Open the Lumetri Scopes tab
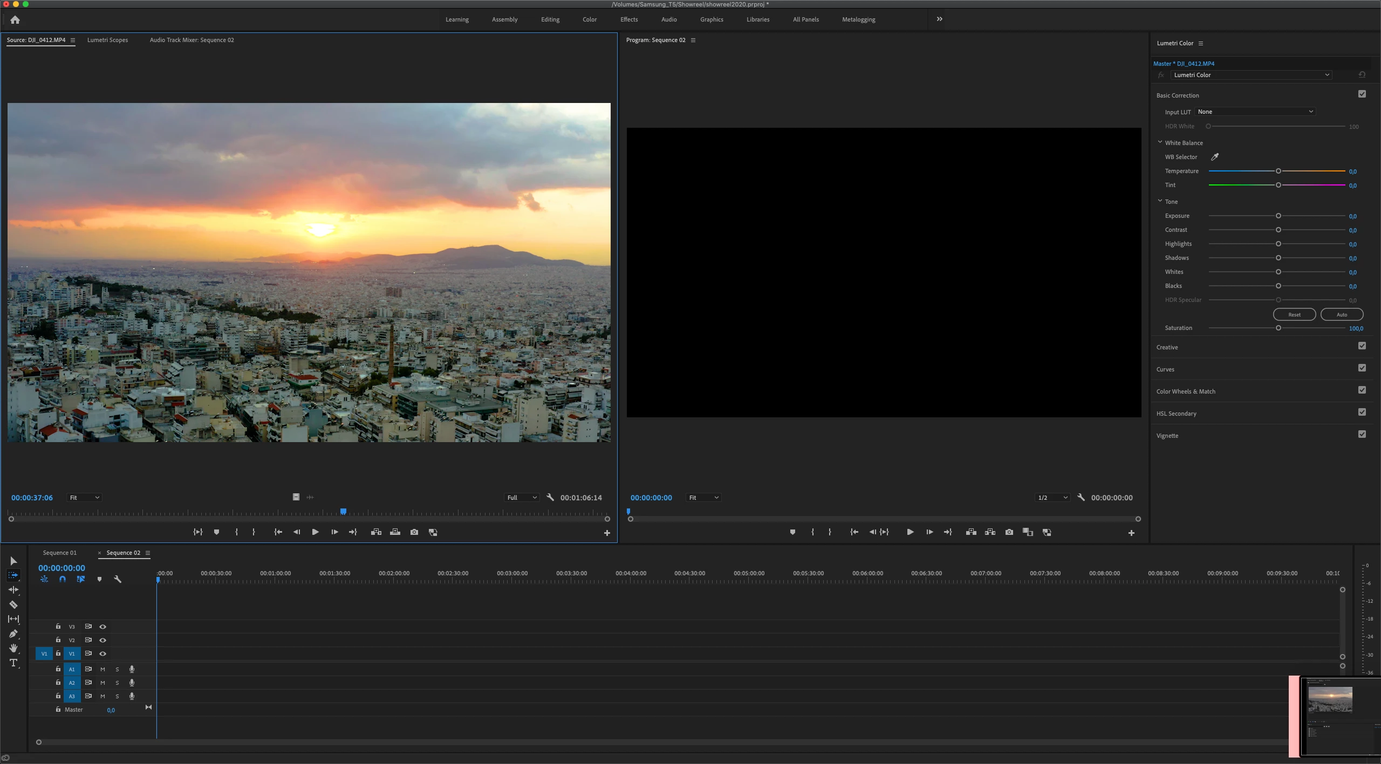Image resolution: width=1381 pixels, height=764 pixels. [x=107, y=40]
